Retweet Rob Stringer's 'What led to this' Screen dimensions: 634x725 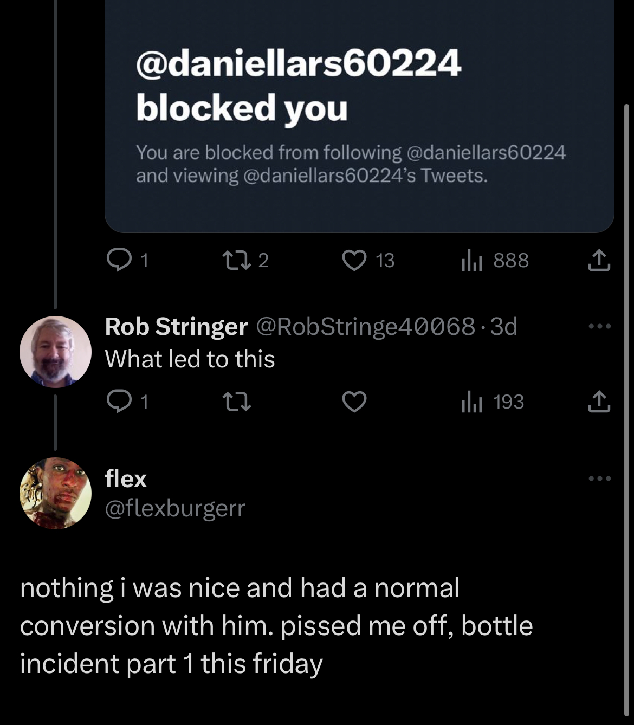[236, 402]
